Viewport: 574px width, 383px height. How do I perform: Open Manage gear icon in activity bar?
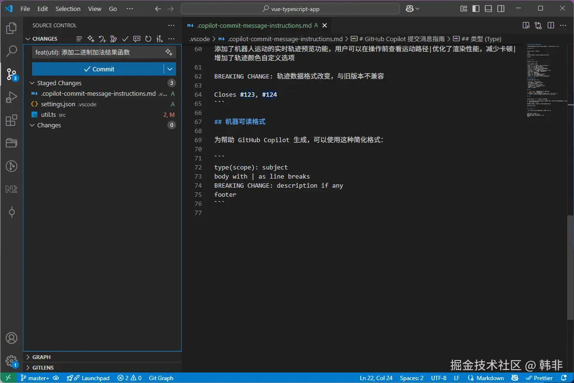pyautogui.click(x=11, y=361)
